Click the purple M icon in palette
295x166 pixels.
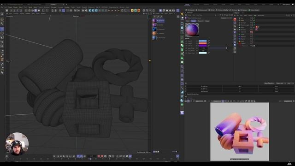tap(182, 113)
